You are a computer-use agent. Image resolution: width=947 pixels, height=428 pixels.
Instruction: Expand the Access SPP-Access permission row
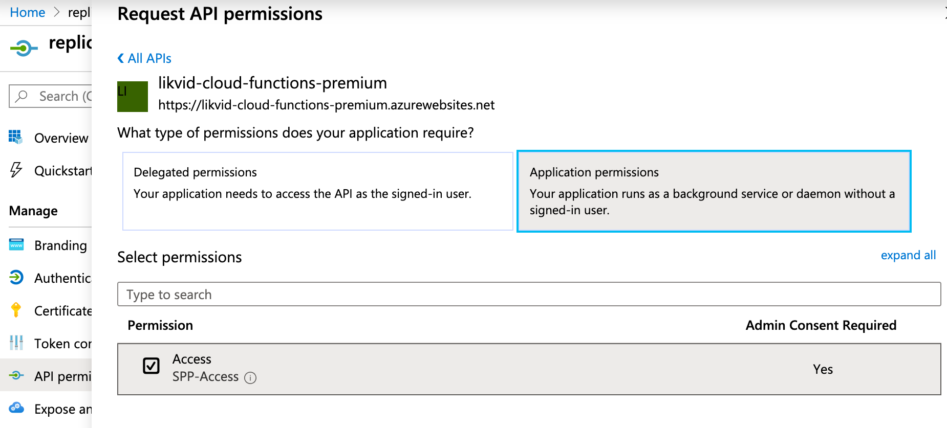(x=461, y=369)
